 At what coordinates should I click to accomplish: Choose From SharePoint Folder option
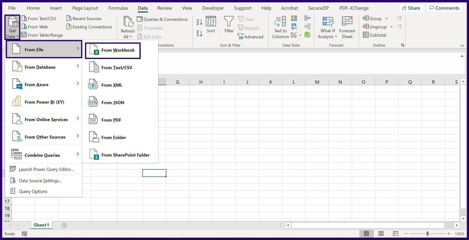pos(120,155)
